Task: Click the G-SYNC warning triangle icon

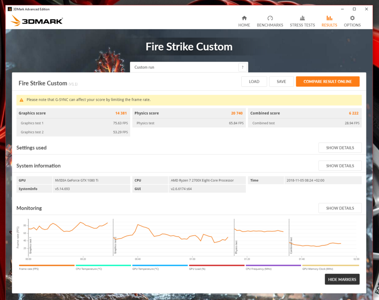Action: pos(22,100)
